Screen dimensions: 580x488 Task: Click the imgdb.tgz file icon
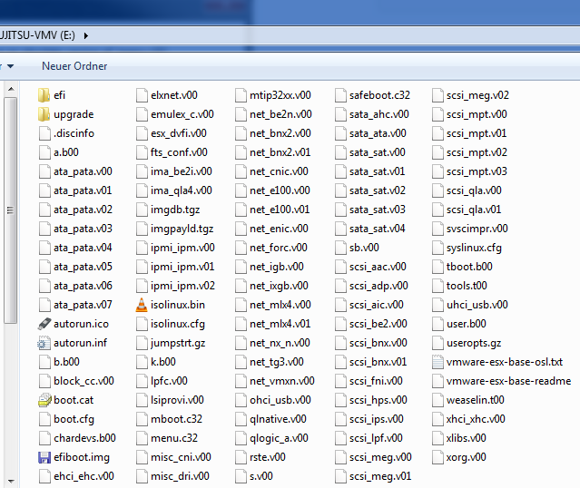pyautogui.click(x=142, y=210)
